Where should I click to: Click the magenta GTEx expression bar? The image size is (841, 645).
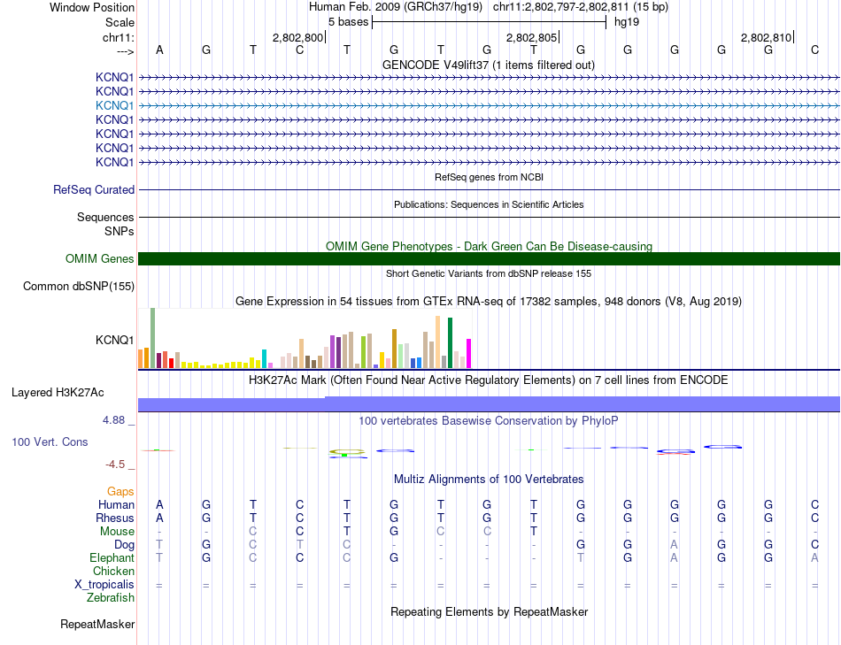pyautogui.click(x=469, y=353)
